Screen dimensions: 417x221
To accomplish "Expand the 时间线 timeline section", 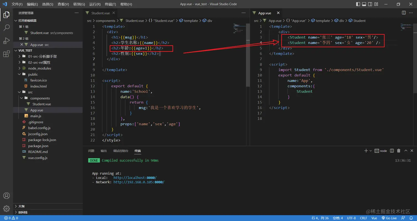I will [x=16, y=212].
